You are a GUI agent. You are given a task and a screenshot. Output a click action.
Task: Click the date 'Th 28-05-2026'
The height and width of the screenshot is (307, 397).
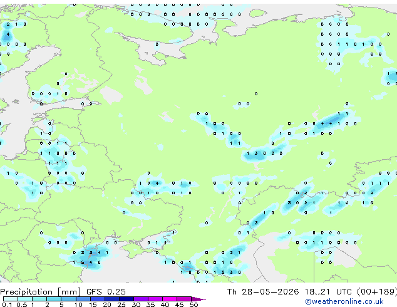tap(263, 292)
